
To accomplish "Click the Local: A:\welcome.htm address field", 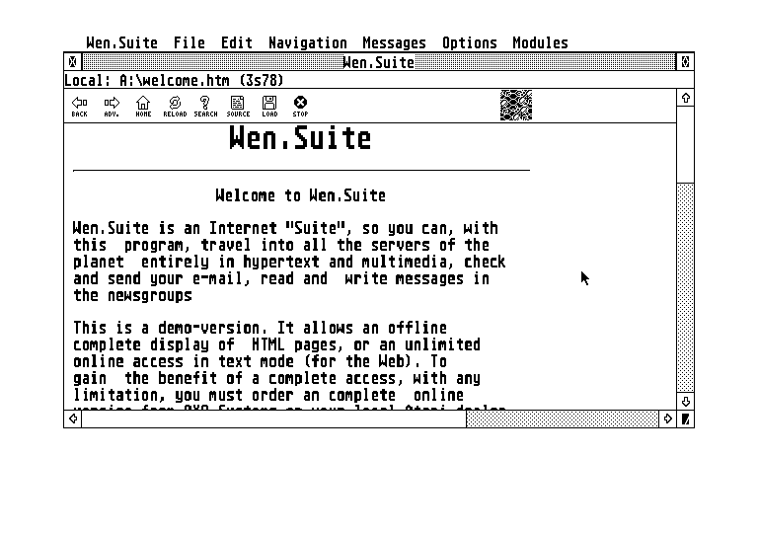I will coord(379,80).
